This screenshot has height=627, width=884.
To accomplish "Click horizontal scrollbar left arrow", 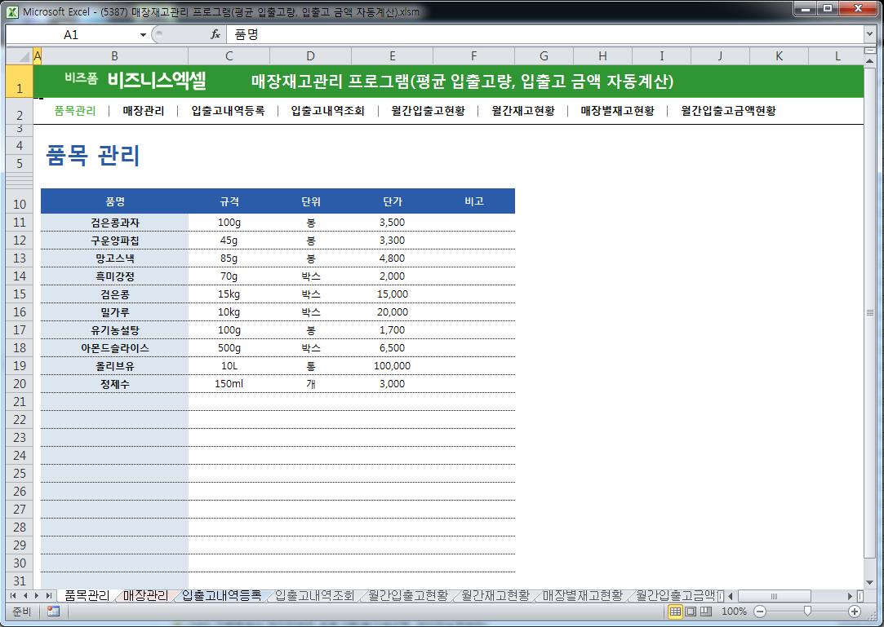I will coord(731,596).
